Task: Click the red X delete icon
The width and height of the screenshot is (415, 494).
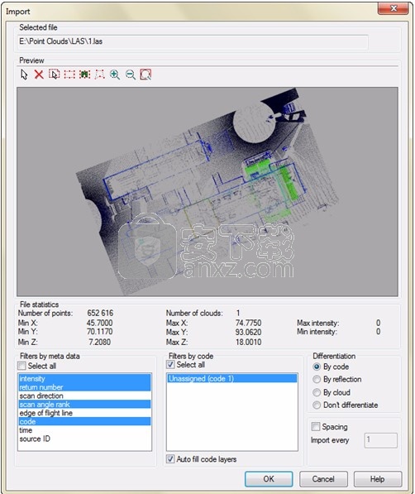Action: click(39, 74)
